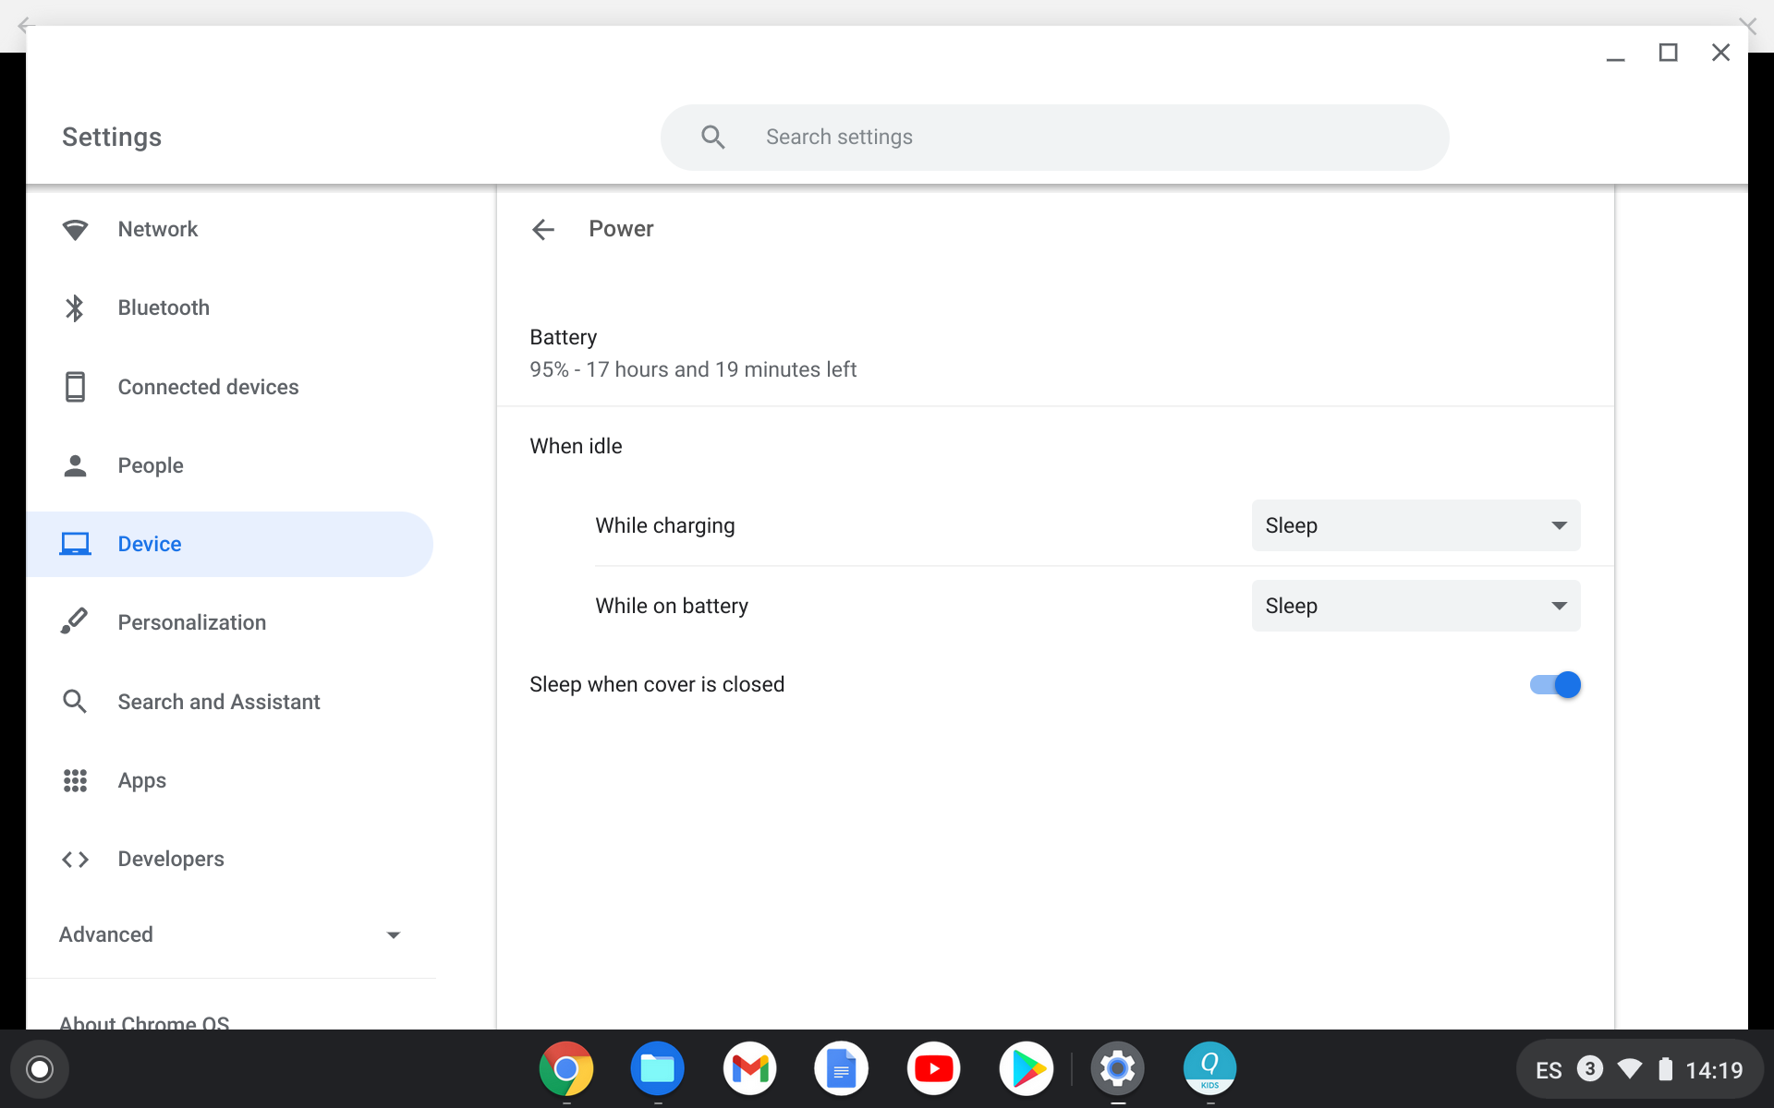Viewport: 1774px width, 1108px height.
Task: Click the search magnifier icon in search bar
Action: coord(712,137)
